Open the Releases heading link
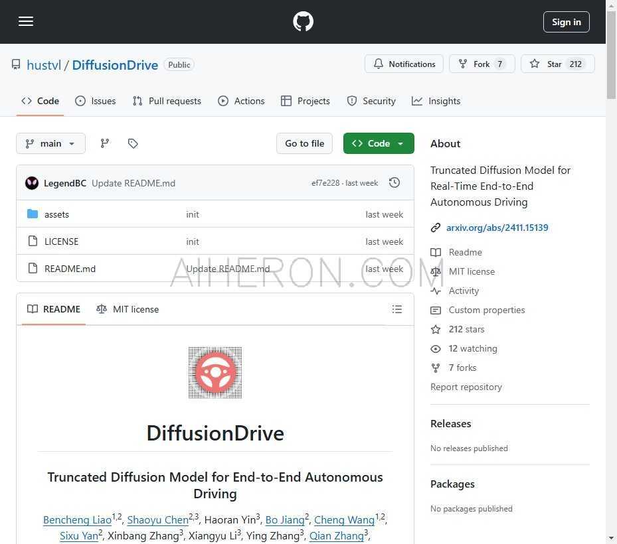This screenshot has width=617, height=544. point(450,424)
